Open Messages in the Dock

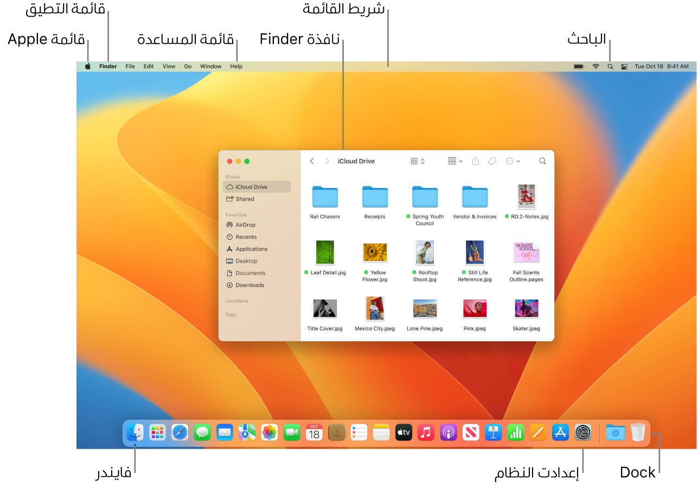pyautogui.click(x=202, y=432)
